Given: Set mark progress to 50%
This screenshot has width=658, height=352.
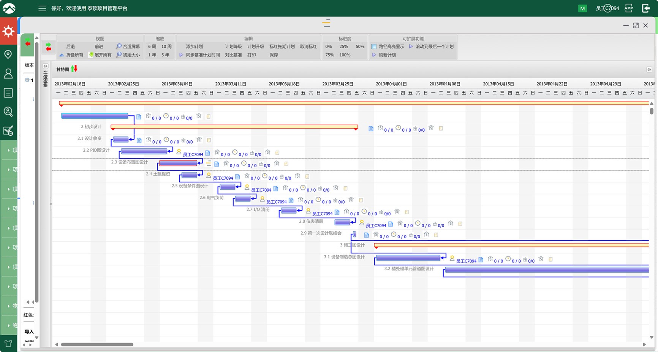Looking at the screenshot, I should click(x=360, y=47).
